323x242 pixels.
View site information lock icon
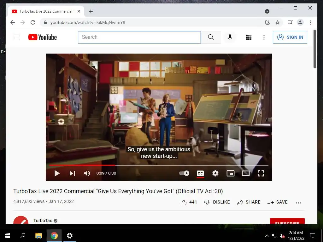tap(45, 22)
